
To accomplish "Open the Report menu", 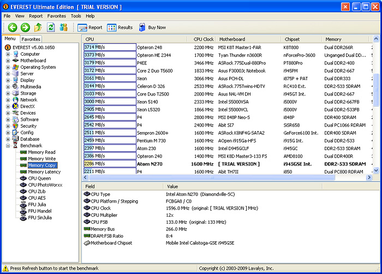I will [35, 16].
